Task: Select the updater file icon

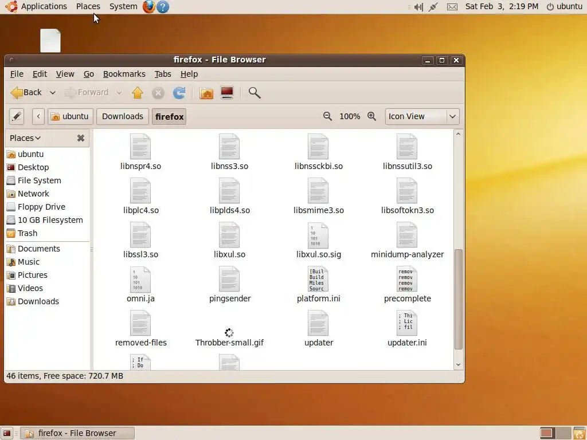Action: click(318, 323)
